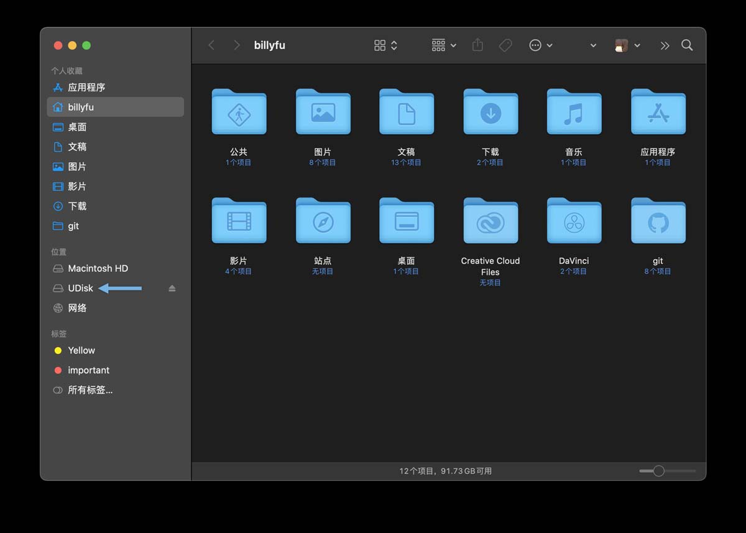Click the Tags toolbar icon
The image size is (746, 533).
(x=505, y=45)
